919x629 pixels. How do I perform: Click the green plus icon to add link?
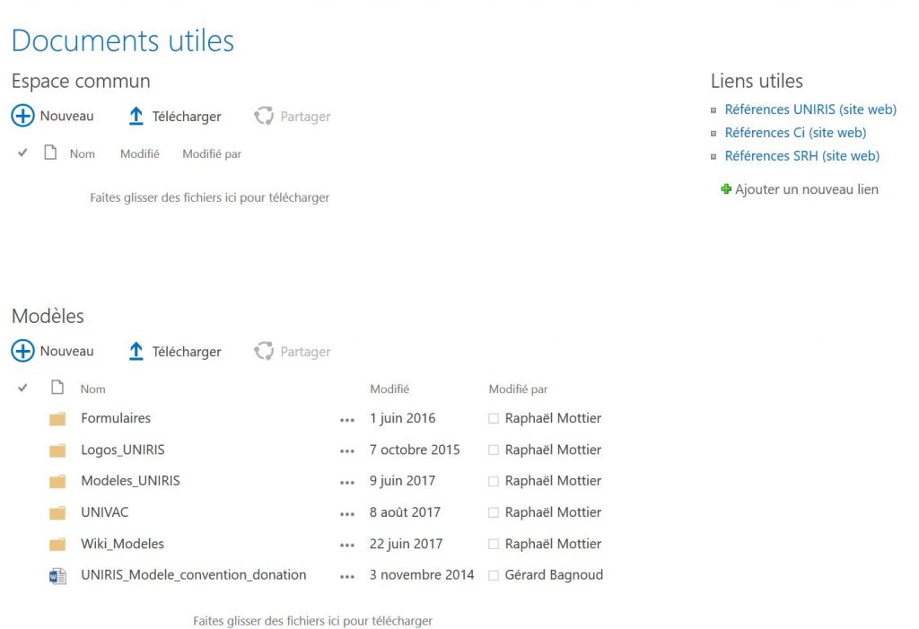point(726,189)
